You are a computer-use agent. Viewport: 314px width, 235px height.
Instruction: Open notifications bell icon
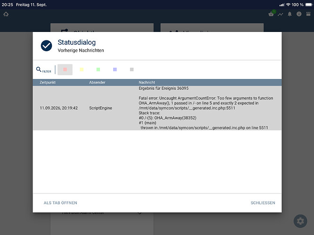(x=289, y=14)
